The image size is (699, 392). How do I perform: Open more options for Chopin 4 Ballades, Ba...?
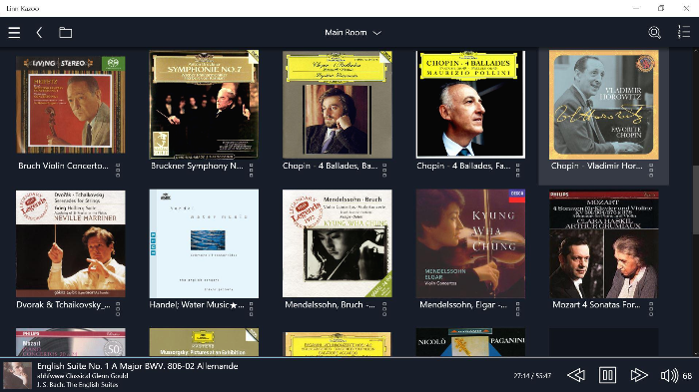coord(384,170)
